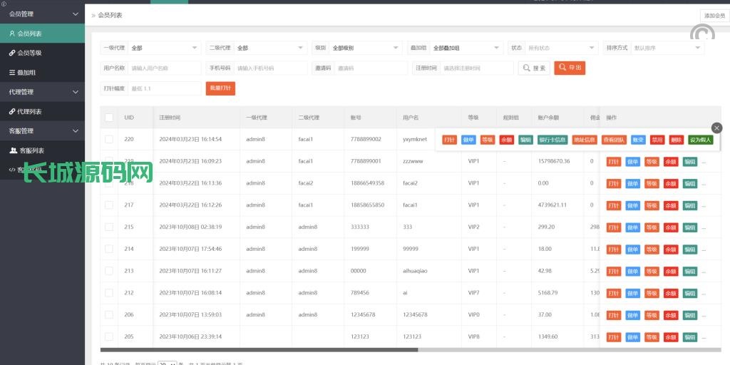This screenshot has height=365, width=730.
Task: Select the checkbox for UID 215
Action: click(x=109, y=227)
